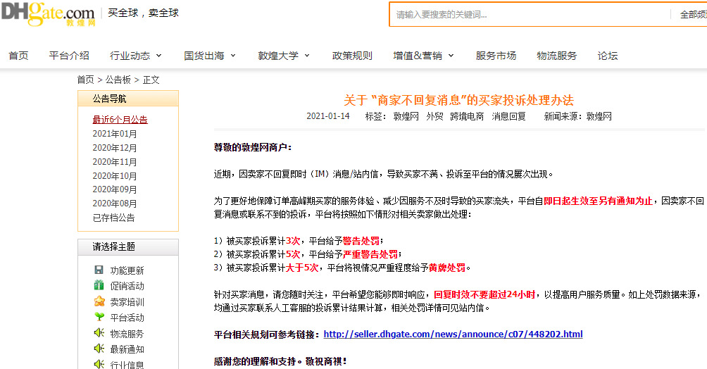The image size is (707, 369).
Task: Click 公告板 in the breadcrumb trail
Action: [x=118, y=80]
